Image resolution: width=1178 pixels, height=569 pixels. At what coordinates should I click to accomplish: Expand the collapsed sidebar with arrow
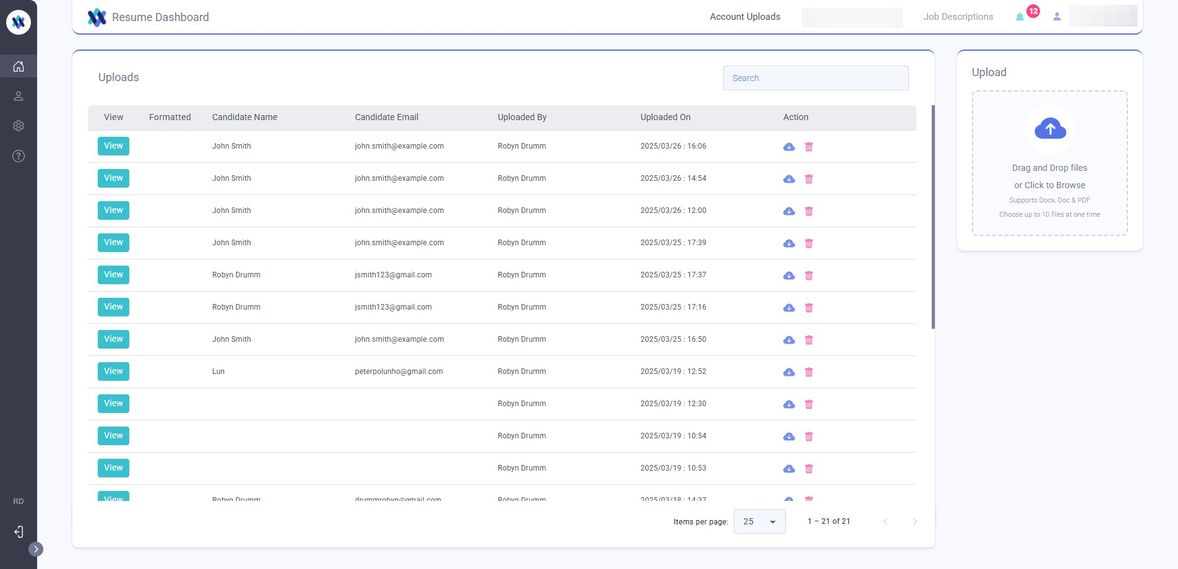pyautogui.click(x=36, y=549)
